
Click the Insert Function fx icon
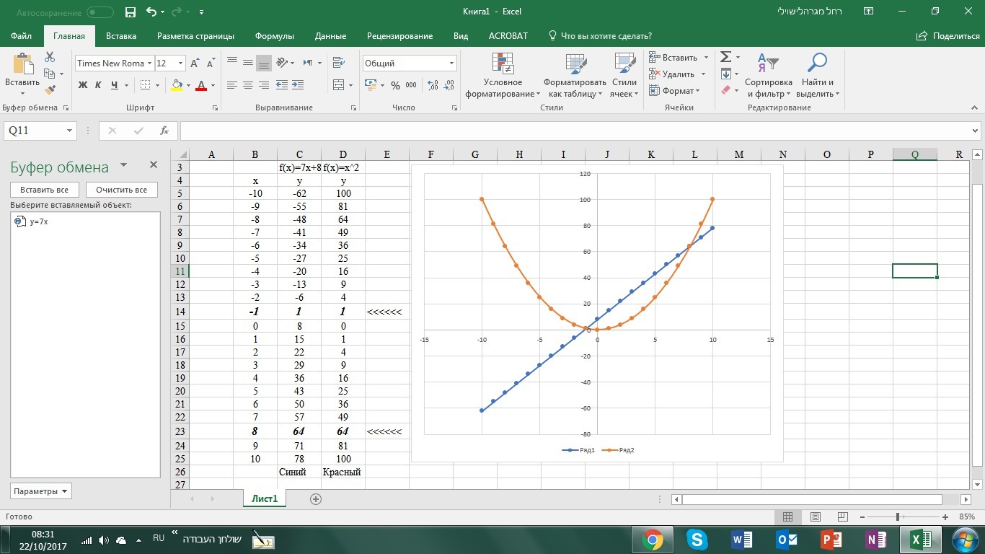click(x=164, y=131)
